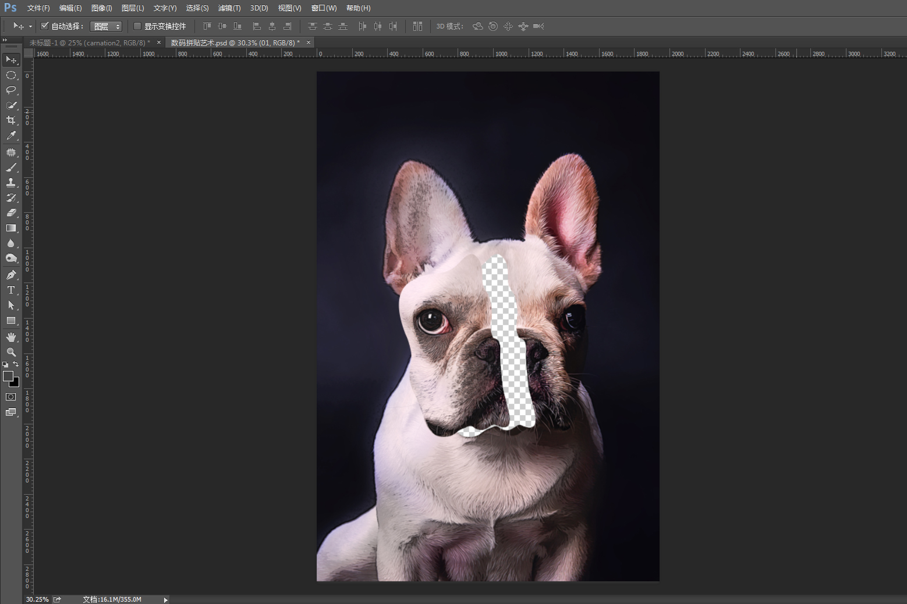Click the 3D scale camera icon
907x604 pixels.
coord(538,26)
